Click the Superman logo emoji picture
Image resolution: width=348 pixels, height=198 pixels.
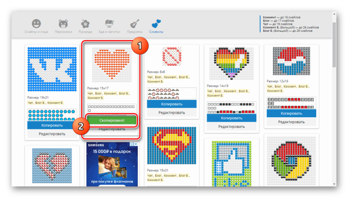pos(171,145)
